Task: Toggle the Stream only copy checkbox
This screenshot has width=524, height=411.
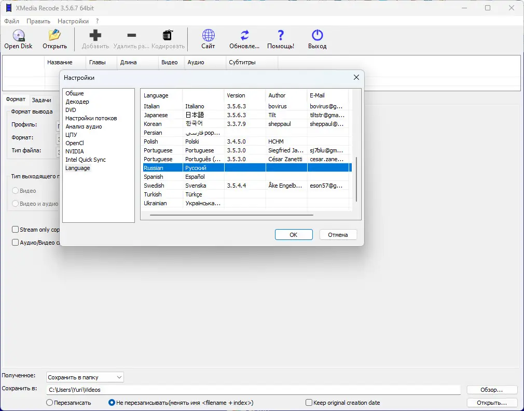Action: [x=15, y=230]
